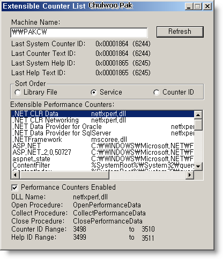Minimize the Extensible Counter List window
Image resolution: width=223 pixels, height=259 pixels.
tap(189, 6)
